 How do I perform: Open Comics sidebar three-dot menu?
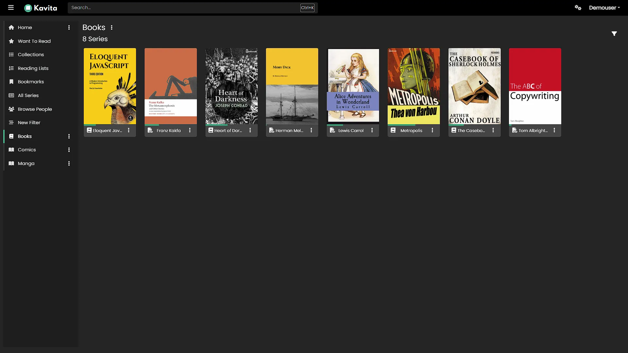point(69,150)
